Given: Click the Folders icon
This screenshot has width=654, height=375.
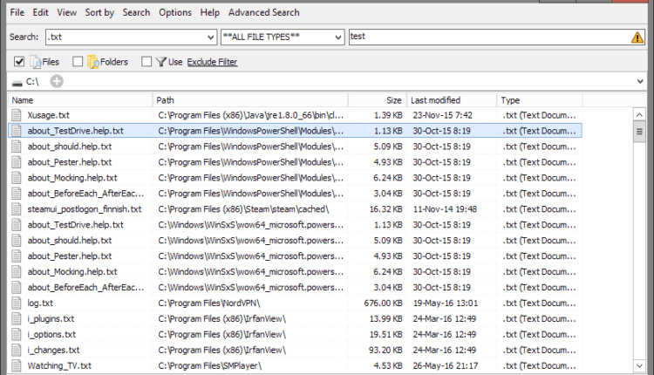Looking at the screenshot, I should (x=93, y=62).
